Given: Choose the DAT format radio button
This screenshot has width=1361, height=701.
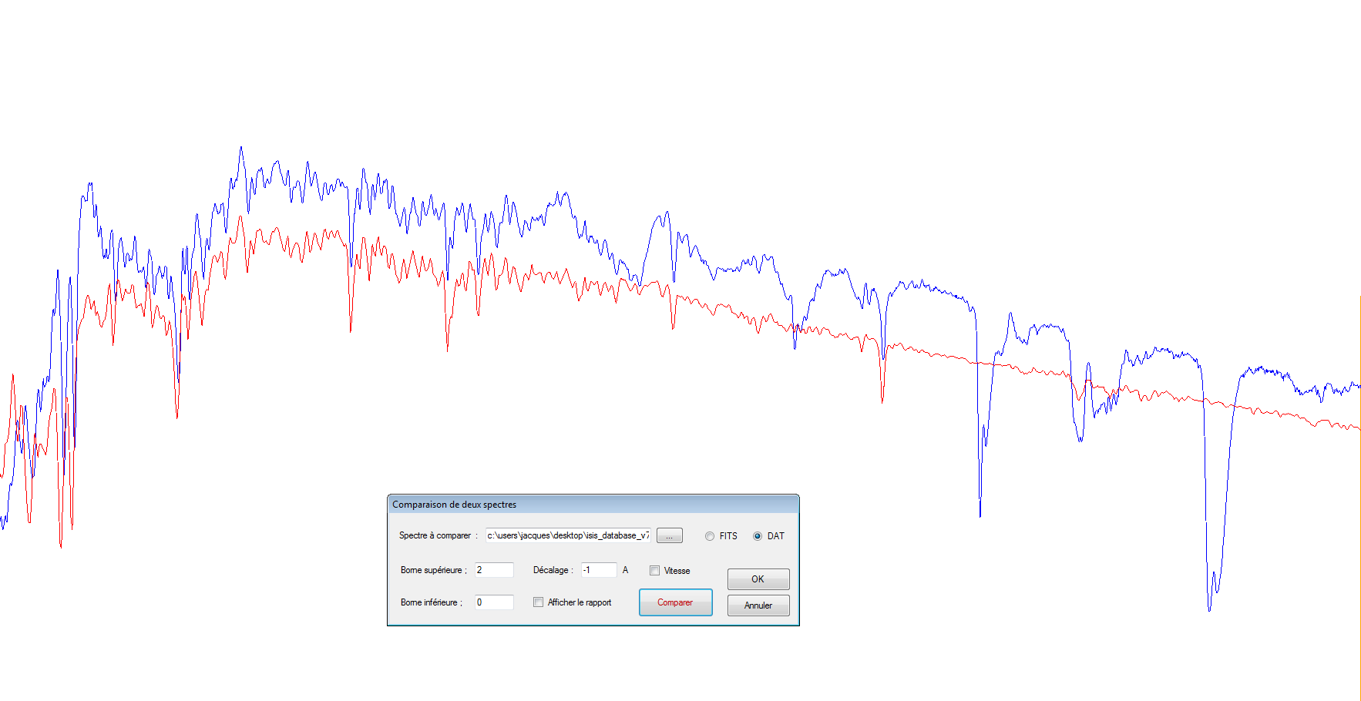Looking at the screenshot, I should [758, 536].
